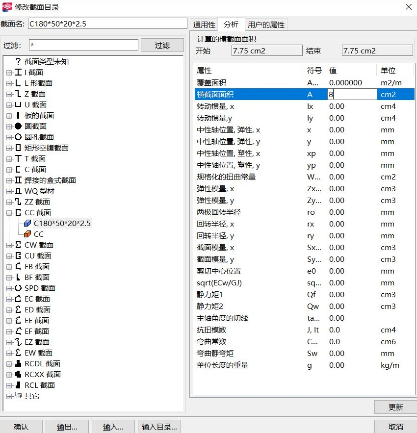
Task: Click the 值 column header
Action: pos(350,71)
